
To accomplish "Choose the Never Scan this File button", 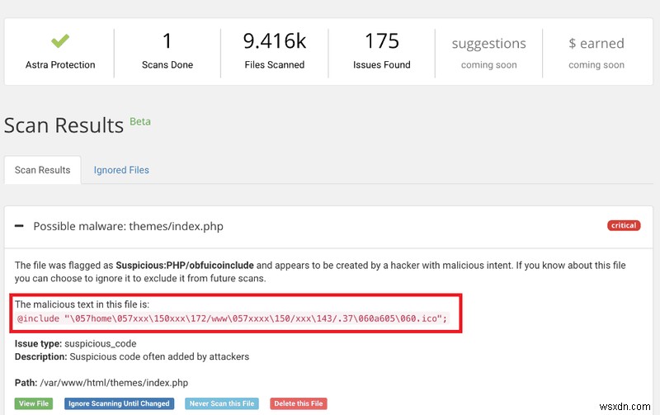I will [222, 403].
